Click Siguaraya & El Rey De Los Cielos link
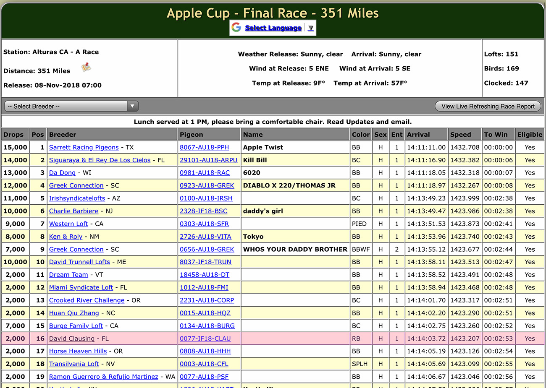The image size is (546, 388). [100, 160]
